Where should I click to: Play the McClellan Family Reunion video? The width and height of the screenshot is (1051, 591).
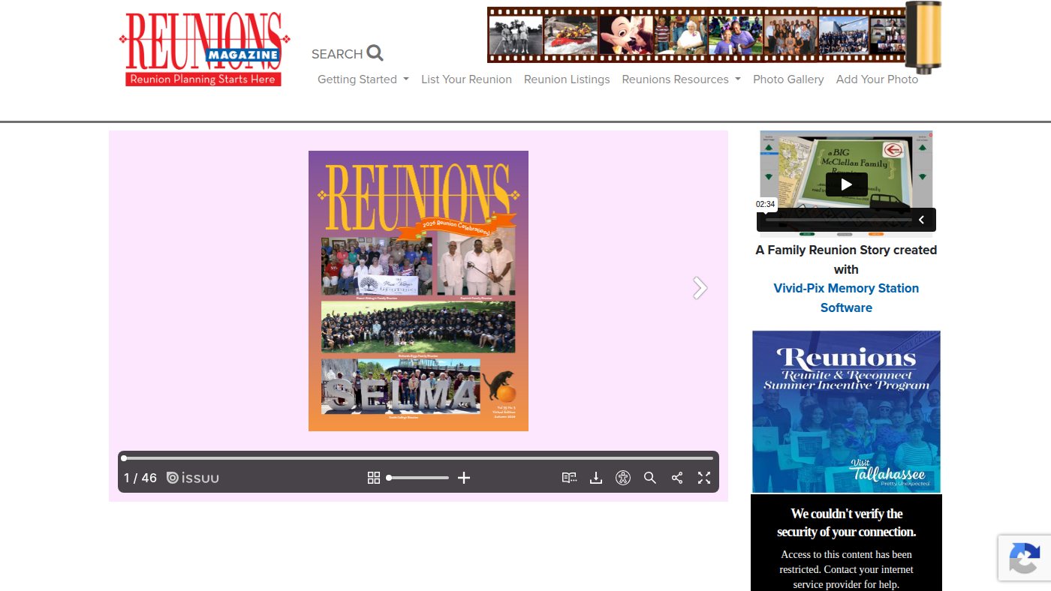click(846, 184)
